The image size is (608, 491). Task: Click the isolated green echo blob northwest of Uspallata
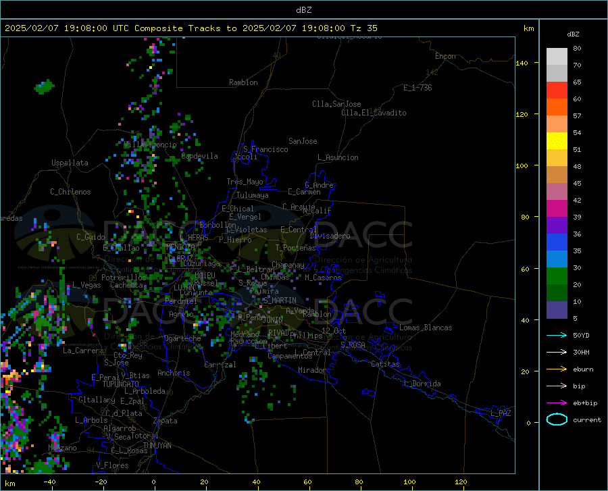pyautogui.click(x=44, y=86)
